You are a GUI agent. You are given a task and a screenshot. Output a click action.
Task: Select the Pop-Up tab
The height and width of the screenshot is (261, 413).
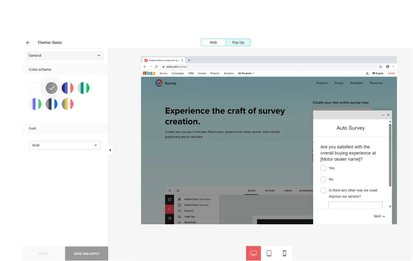(x=238, y=42)
